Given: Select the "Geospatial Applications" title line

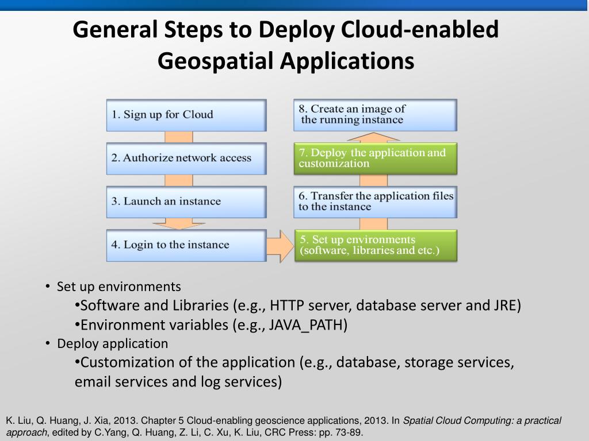Looking at the screenshot, I should [285, 61].
